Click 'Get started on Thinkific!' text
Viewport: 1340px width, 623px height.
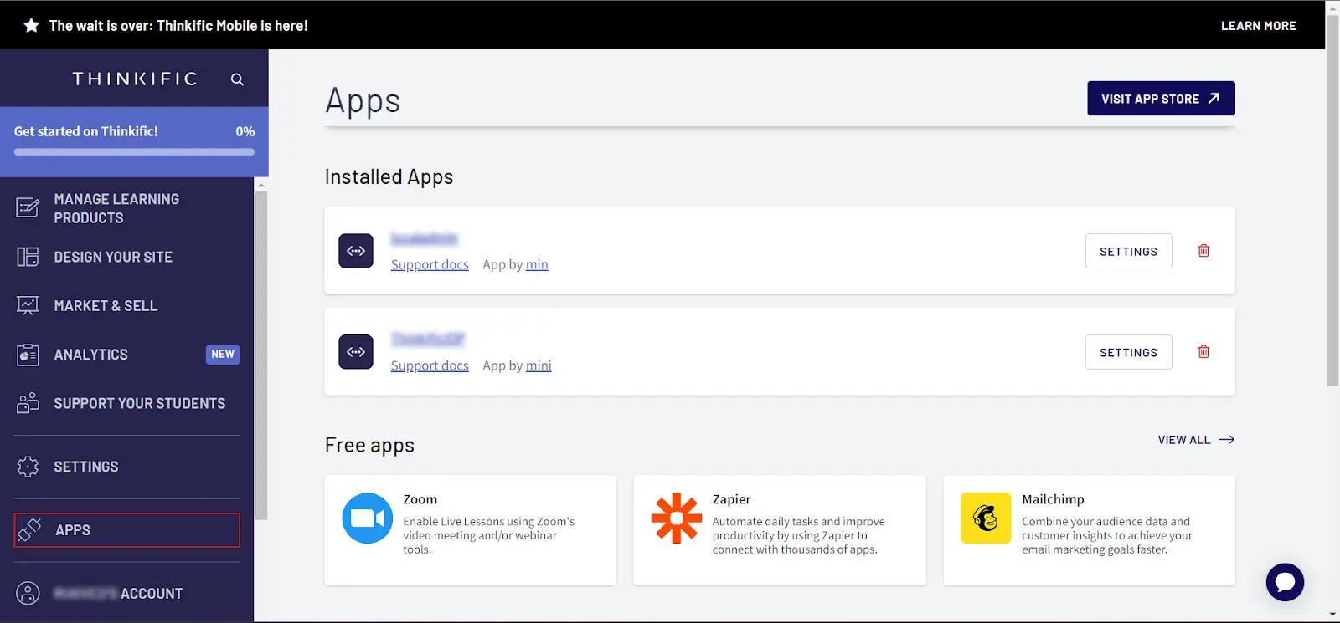(85, 131)
